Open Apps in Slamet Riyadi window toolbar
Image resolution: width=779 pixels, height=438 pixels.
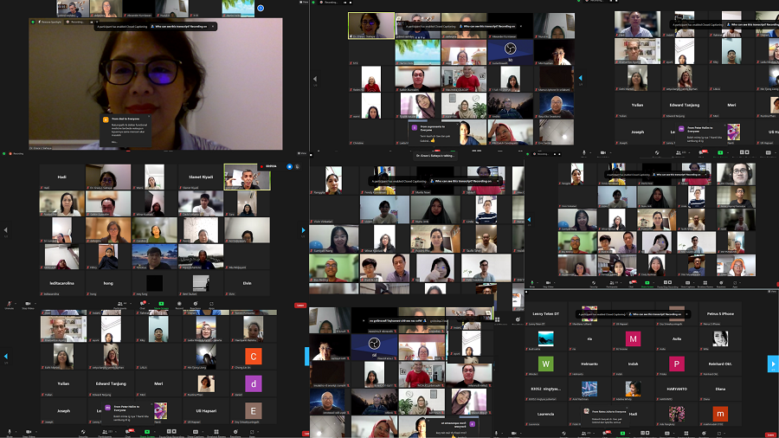click(x=212, y=304)
